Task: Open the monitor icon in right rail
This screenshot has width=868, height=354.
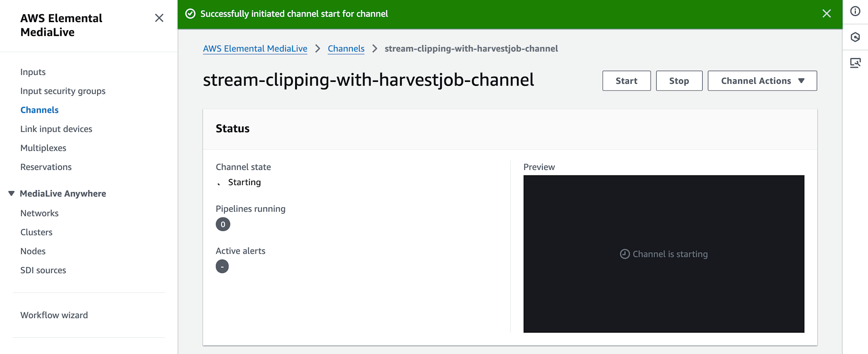Action: [855, 63]
